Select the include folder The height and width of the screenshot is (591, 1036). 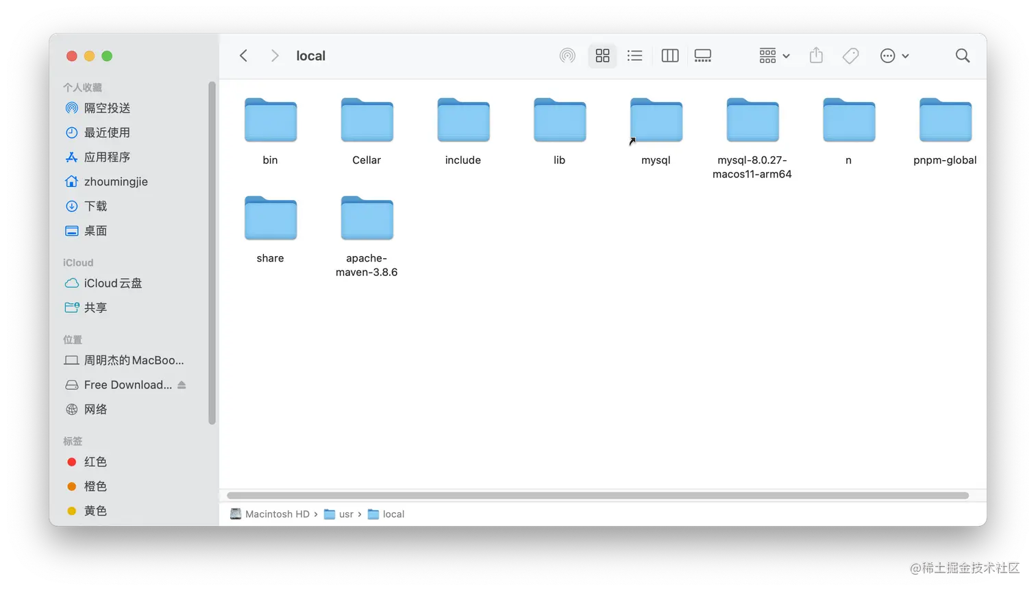pos(463,131)
